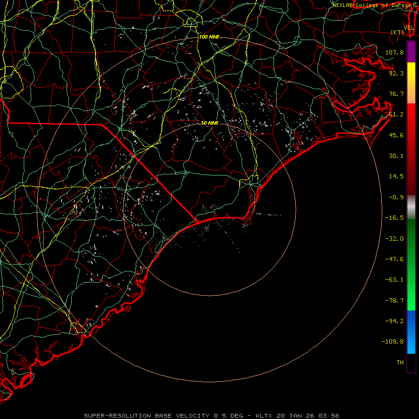Click the -0.9 scale value
The image size is (419, 419).
(x=396, y=197)
